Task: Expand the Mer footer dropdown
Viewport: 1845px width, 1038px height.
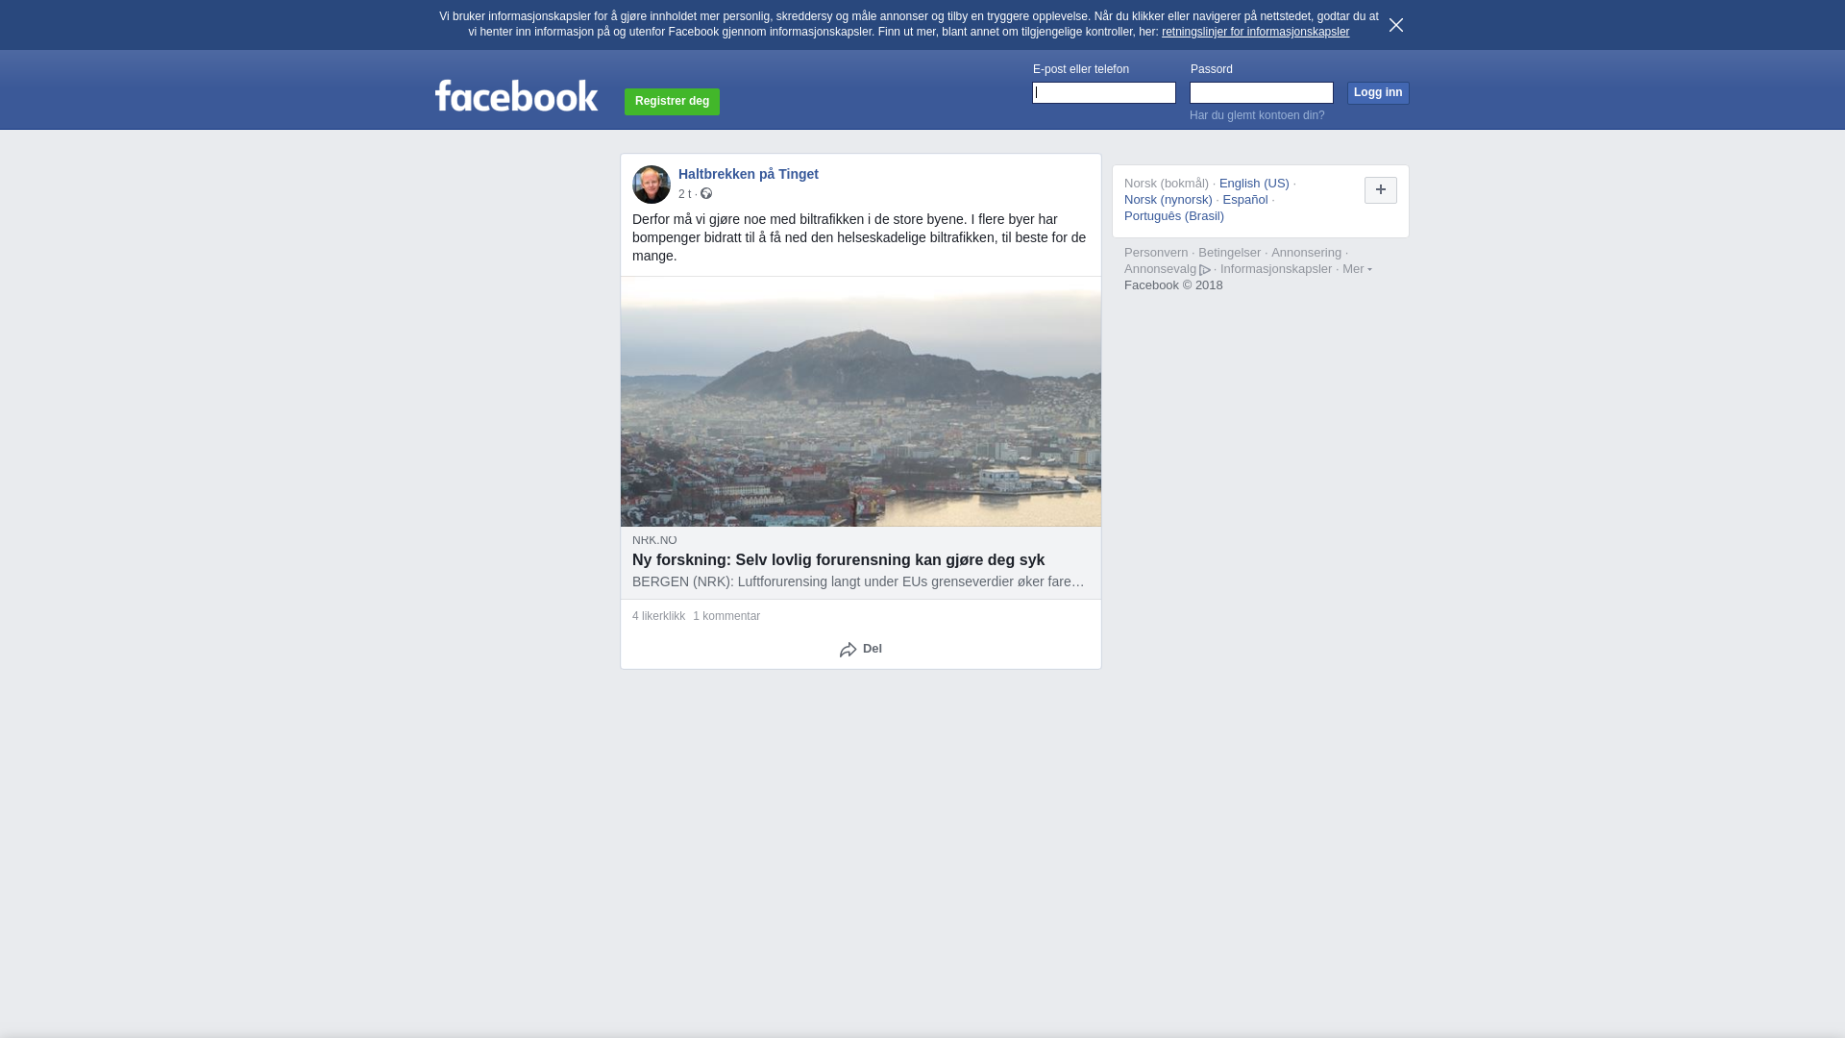Action: click(x=1357, y=269)
